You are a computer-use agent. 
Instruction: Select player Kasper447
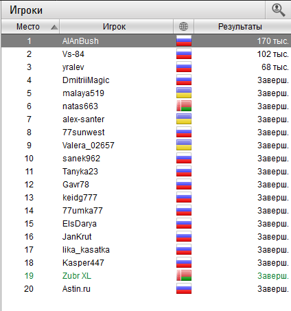(x=83, y=263)
